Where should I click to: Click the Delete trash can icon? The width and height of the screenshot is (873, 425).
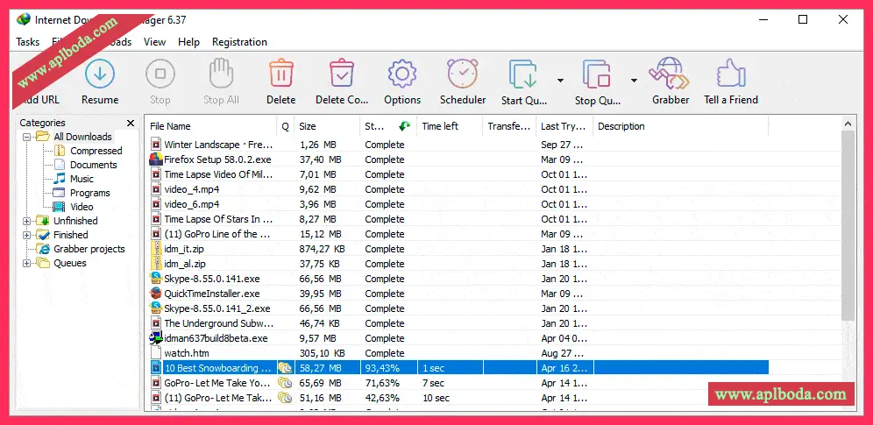(x=280, y=74)
